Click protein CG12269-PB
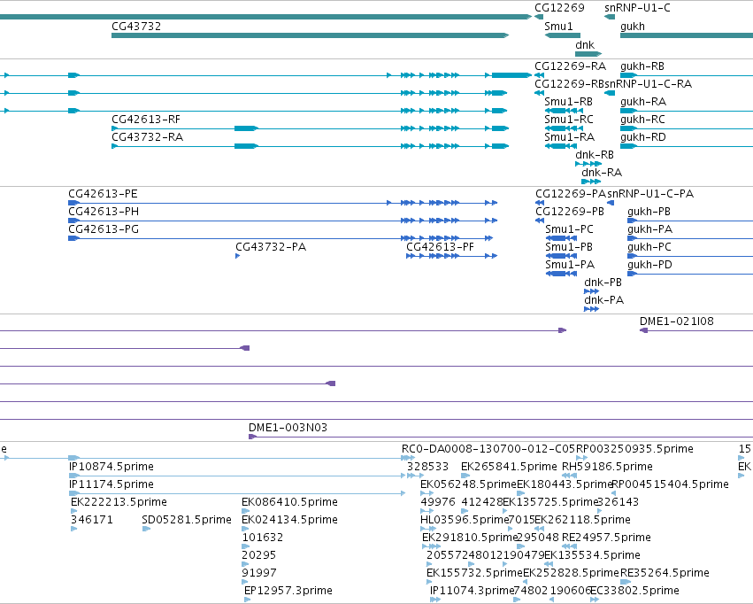This screenshot has height=604, width=753. [x=540, y=221]
